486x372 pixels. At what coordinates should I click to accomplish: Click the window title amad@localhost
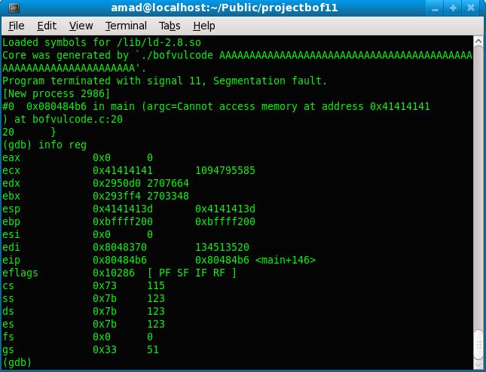[x=224, y=8]
